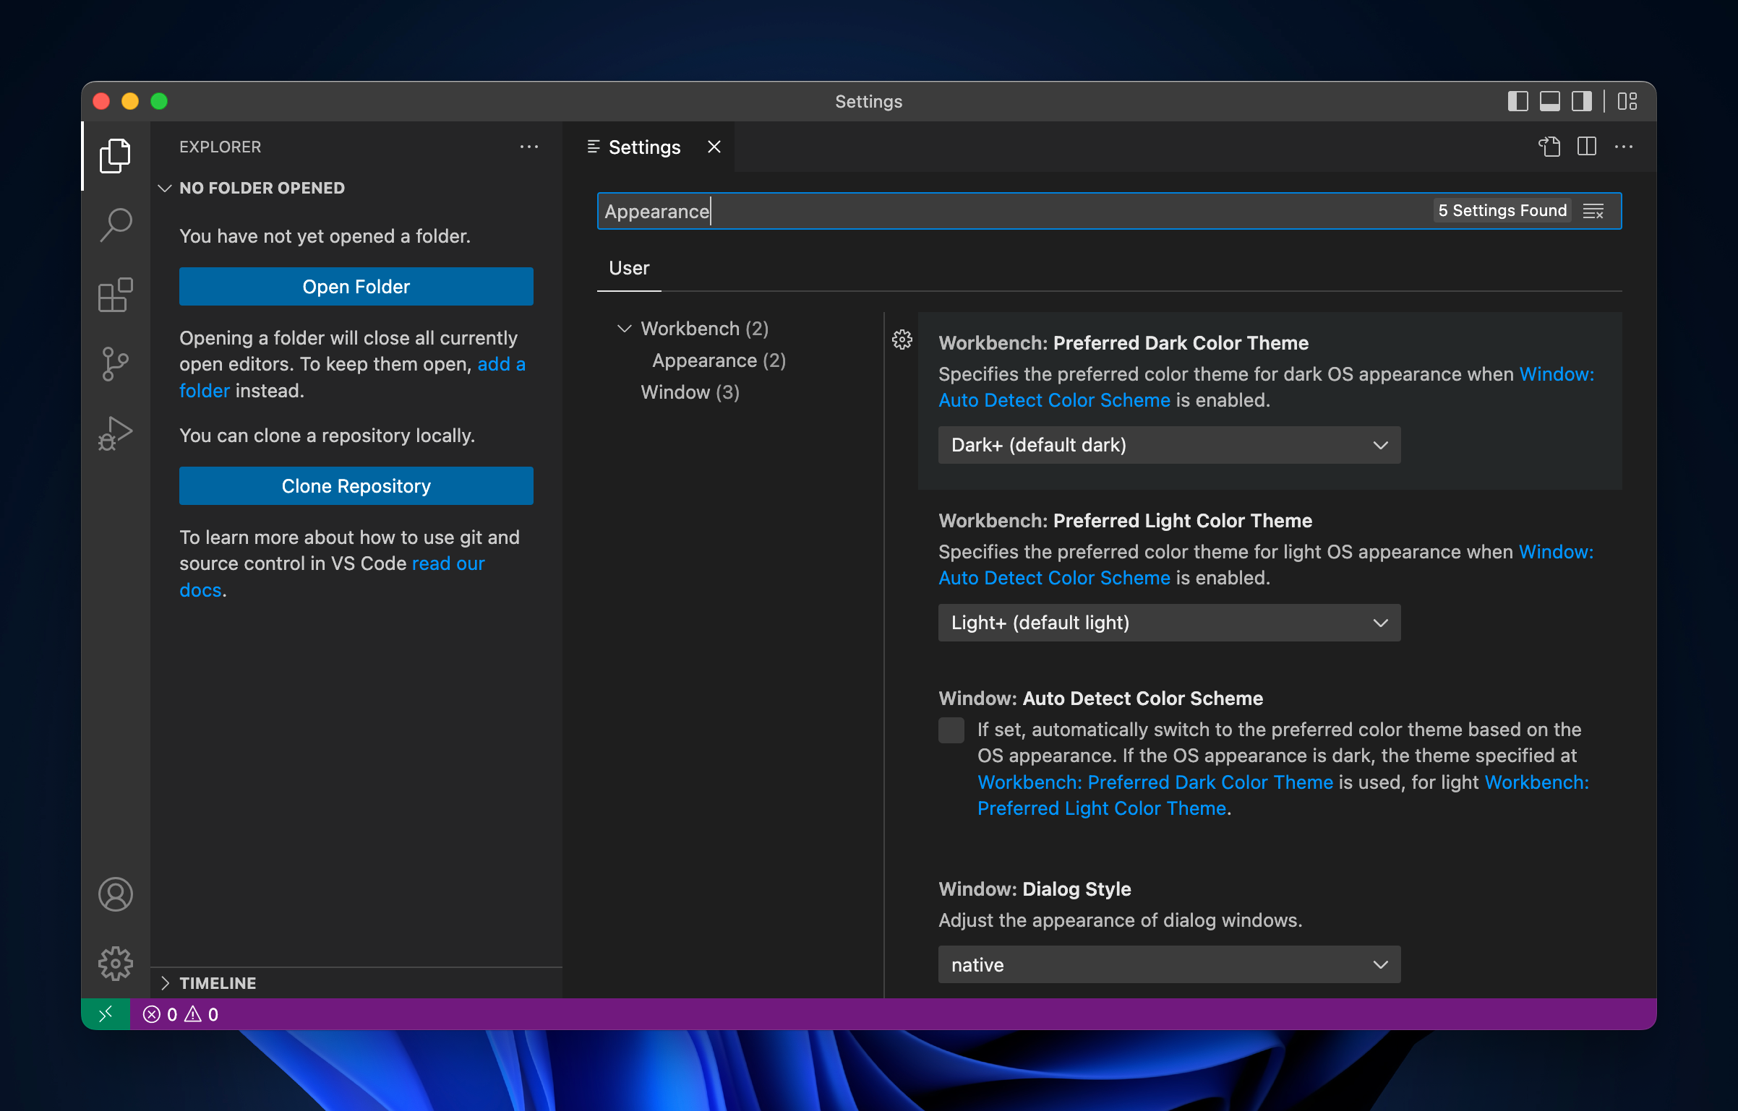This screenshot has height=1111, width=1738.
Task: Open the Dialog Style native dropdown
Action: (1169, 965)
